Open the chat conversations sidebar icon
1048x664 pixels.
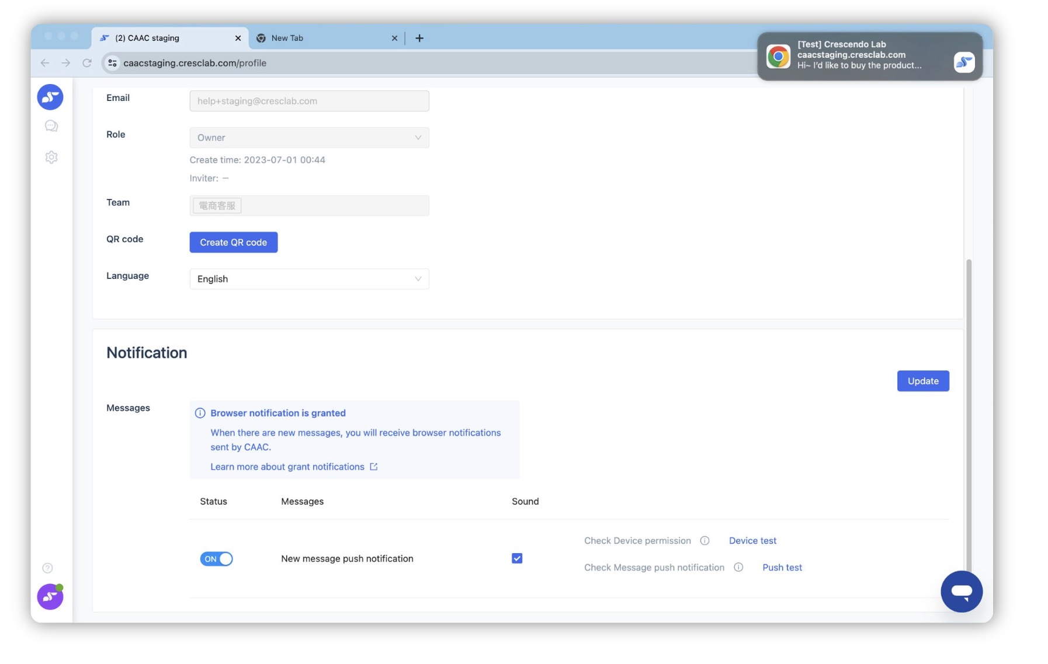pyautogui.click(x=51, y=126)
